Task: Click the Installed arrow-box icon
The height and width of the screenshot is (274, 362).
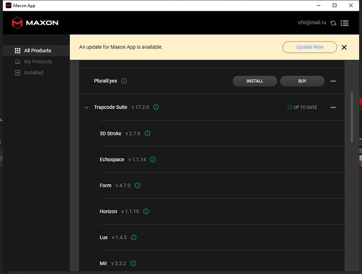Action: pos(18,73)
